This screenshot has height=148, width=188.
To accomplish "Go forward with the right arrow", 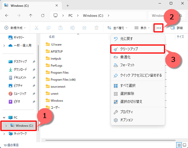I will (x=19, y=15).
